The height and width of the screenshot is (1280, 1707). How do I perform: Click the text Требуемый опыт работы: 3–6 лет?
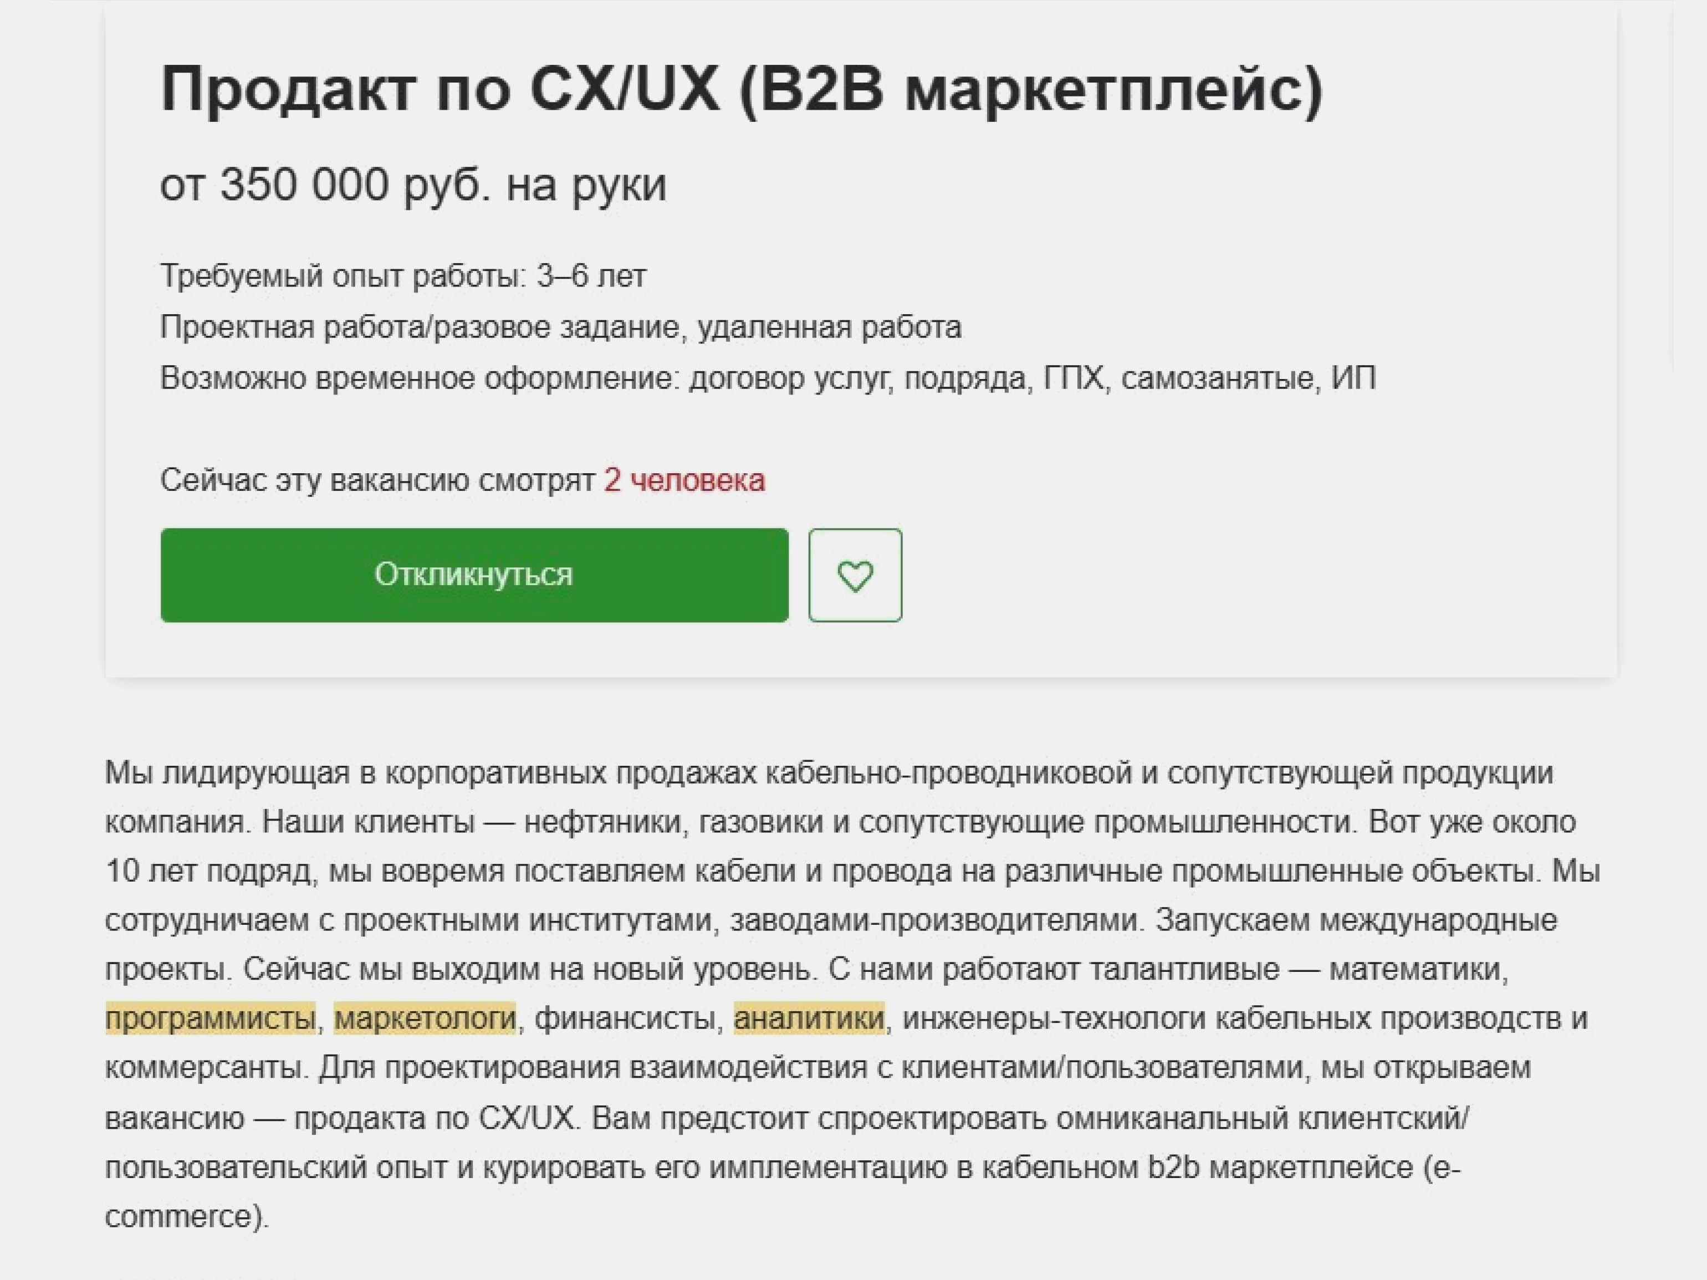tap(403, 275)
